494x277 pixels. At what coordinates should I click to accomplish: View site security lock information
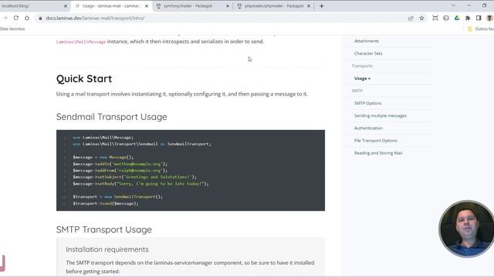point(40,18)
